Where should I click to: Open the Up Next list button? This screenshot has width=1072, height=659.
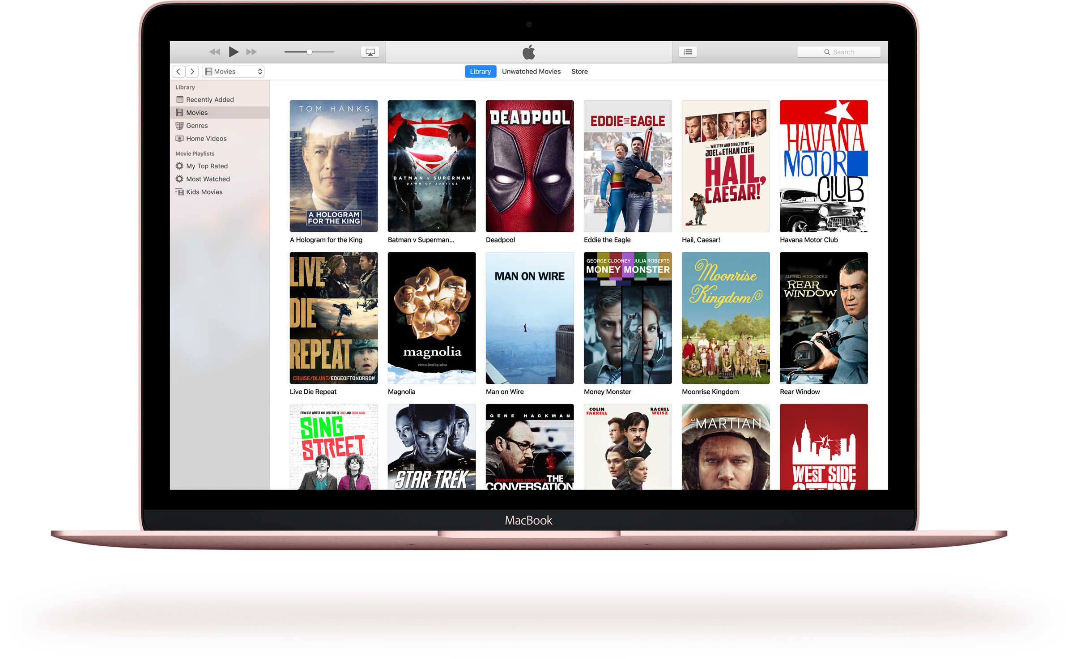pos(688,52)
